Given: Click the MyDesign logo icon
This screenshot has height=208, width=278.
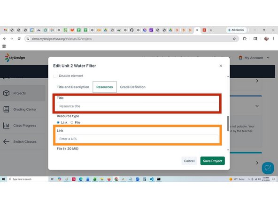Looking at the screenshot, I should point(7,58).
